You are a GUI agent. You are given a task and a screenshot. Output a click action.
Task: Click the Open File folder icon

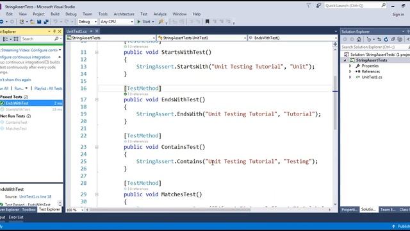point(32,22)
